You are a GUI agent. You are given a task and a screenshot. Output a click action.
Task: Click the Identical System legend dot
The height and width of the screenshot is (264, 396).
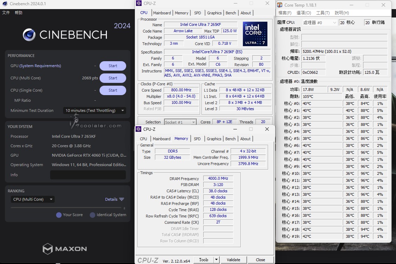pos(93,215)
